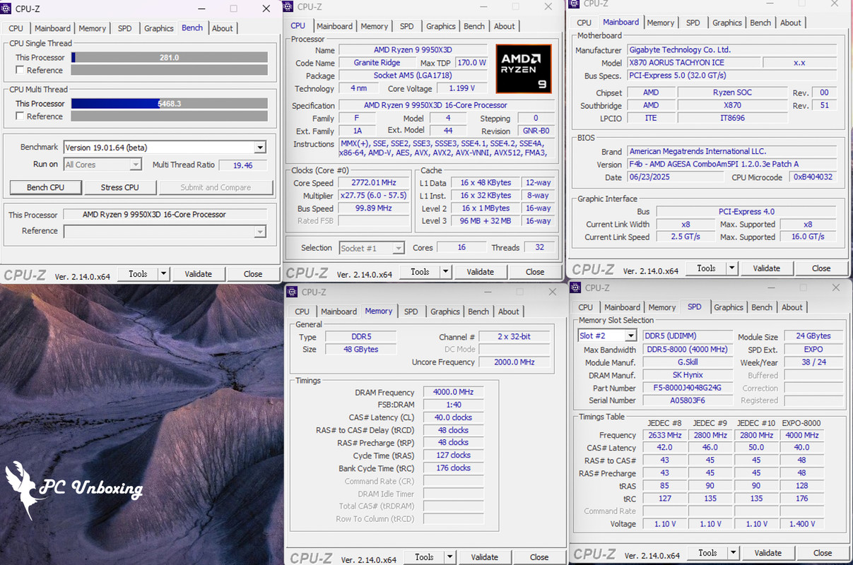
Task: Click Multiplier value x27.75
Action: [373, 196]
